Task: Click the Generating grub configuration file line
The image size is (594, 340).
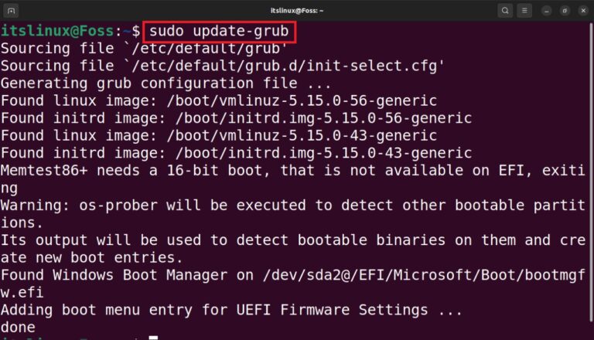Action: click(166, 83)
